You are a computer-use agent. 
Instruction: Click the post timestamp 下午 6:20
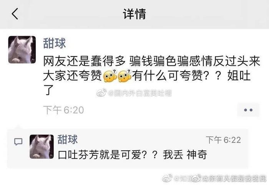[x=63, y=110]
